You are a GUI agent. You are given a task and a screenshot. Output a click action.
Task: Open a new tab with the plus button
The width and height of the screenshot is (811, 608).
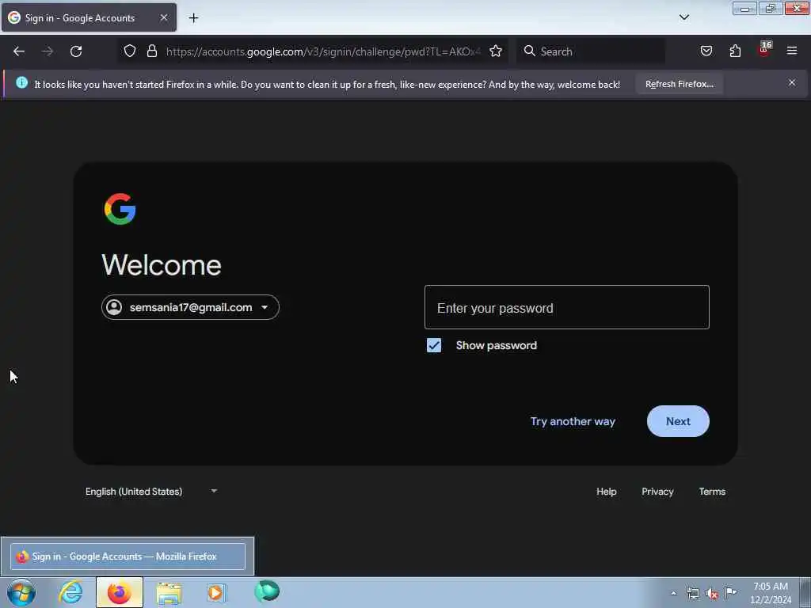(193, 18)
